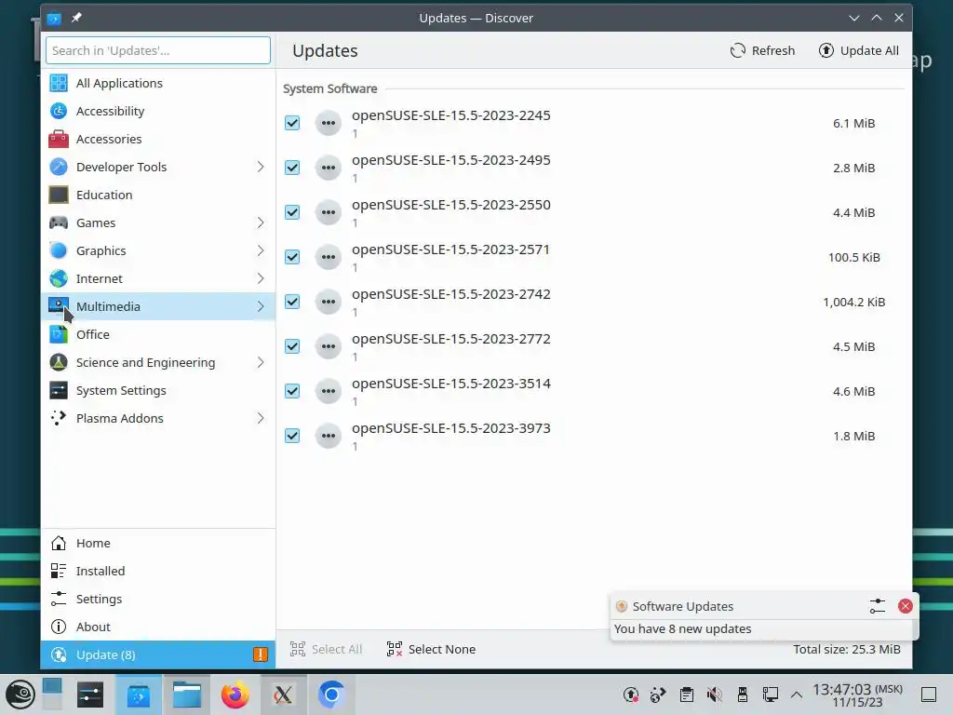Focus the Search in 'Updates' field
Screen dimensions: 953x715
(158, 50)
